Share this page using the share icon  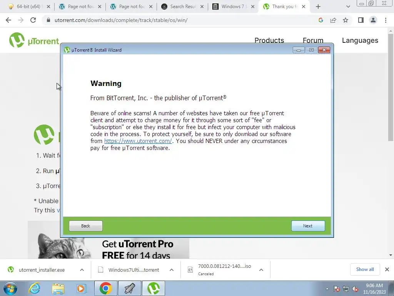point(333,20)
